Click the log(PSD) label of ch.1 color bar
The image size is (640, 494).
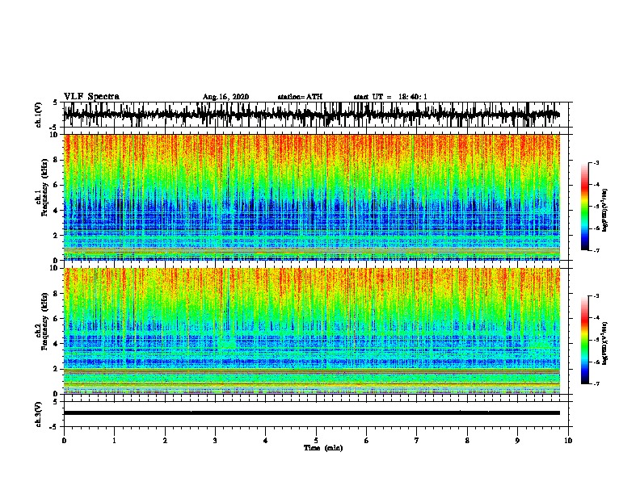pos(605,210)
